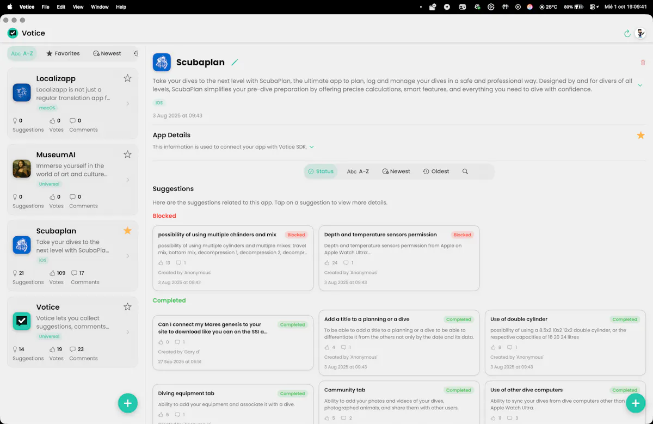The width and height of the screenshot is (653, 424).
Task: Sort suggestions by Newest
Action: (396, 171)
